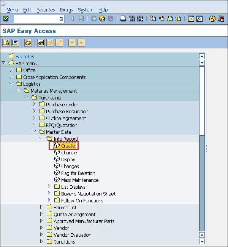The image size is (228, 247).
Task: Collapse the Materials Management folder
Action: pos(19,90)
